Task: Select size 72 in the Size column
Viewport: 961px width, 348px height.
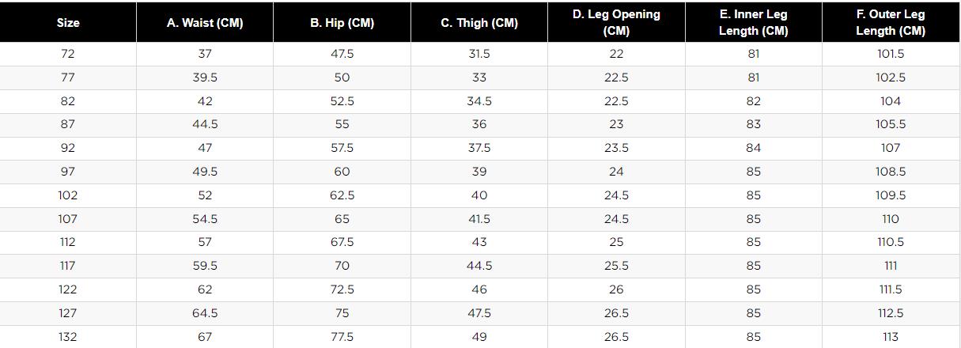Action: (x=68, y=54)
